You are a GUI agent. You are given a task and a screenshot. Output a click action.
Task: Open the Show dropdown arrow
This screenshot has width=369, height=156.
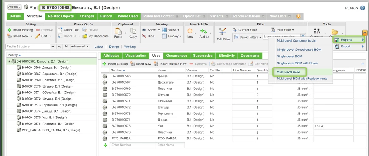click(x=159, y=30)
